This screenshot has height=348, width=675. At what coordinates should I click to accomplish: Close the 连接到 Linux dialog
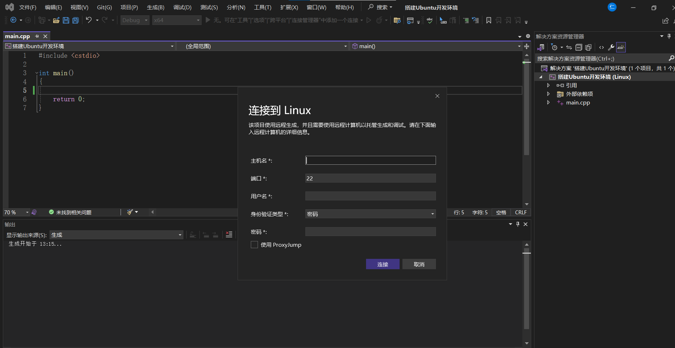point(437,96)
